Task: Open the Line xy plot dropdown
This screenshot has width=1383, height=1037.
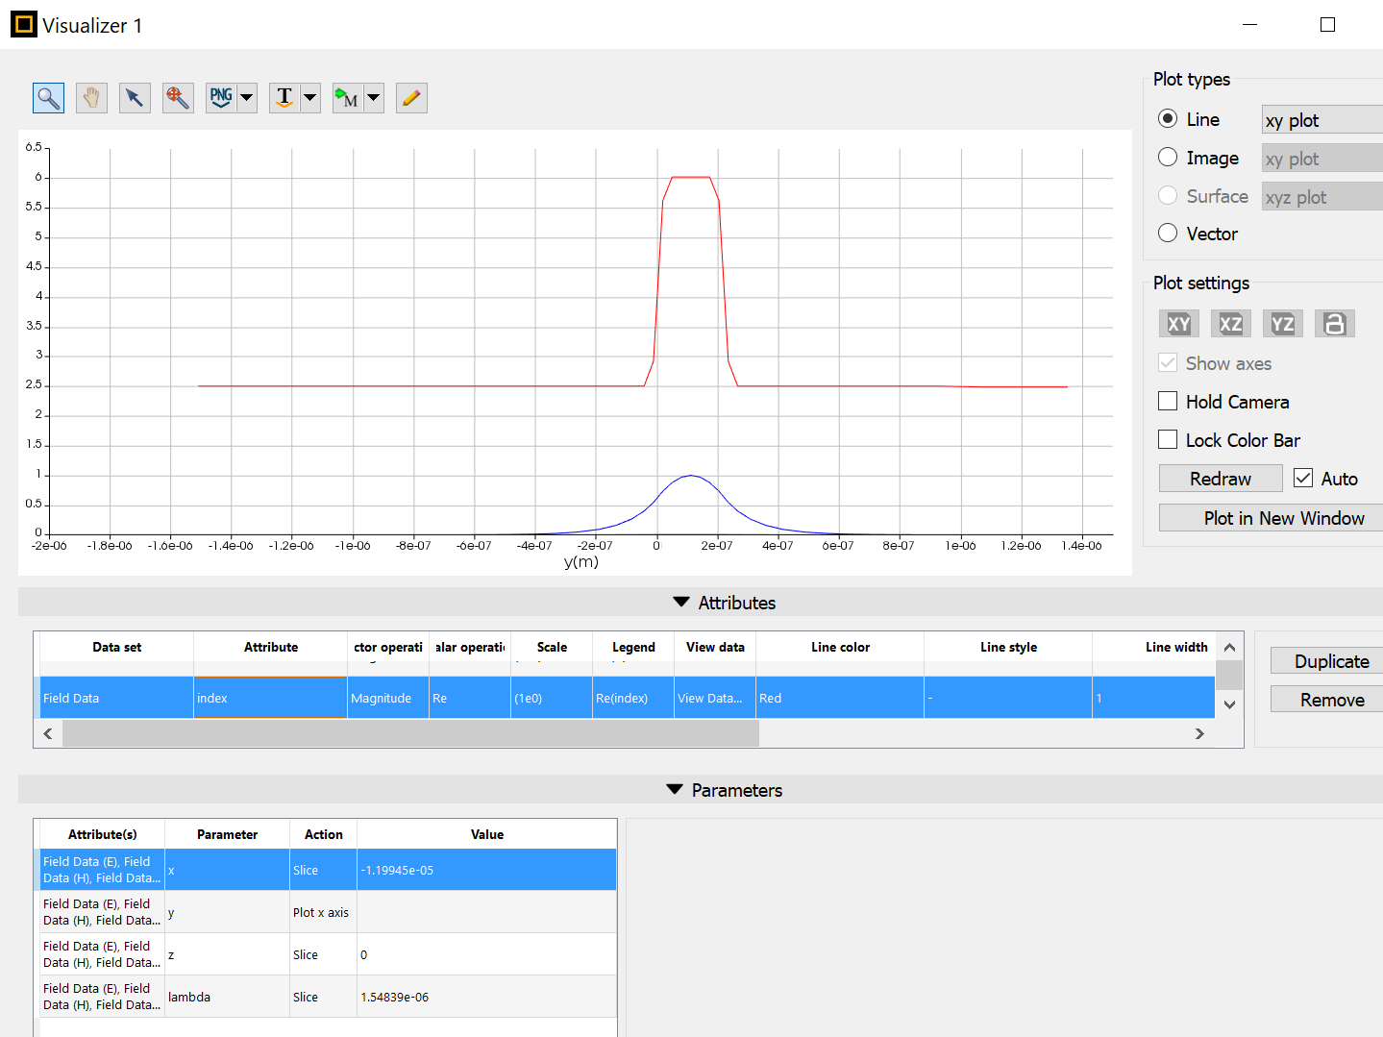Action: point(1321,120)
